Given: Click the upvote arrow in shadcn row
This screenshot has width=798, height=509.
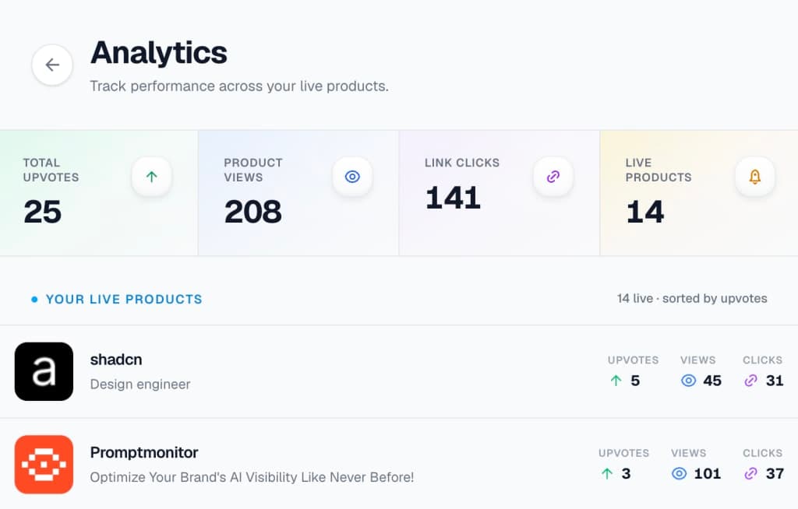Looking at the screenshot, I should [x=616, y=381].
